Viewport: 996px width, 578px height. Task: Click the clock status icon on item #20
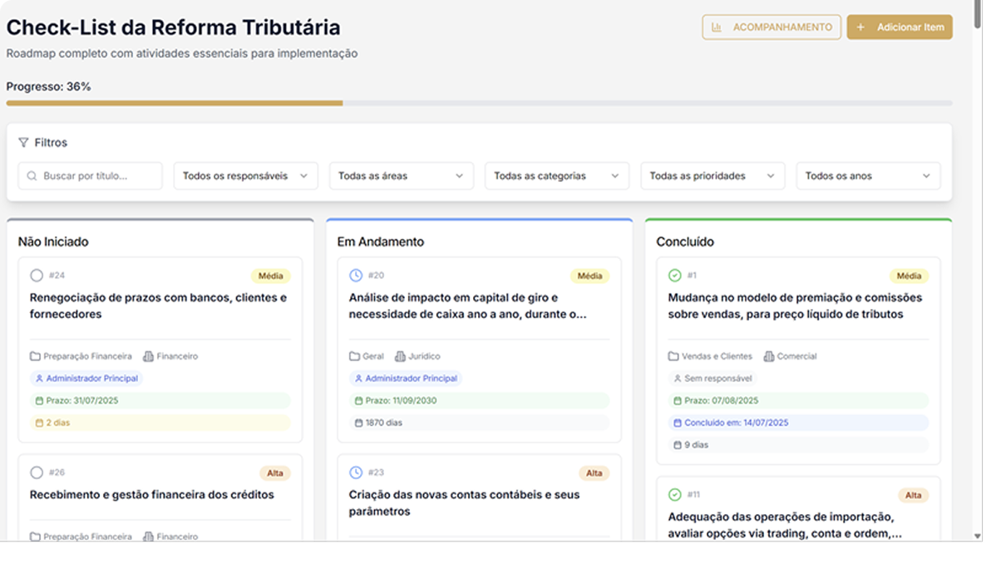(x=356, y=275)
